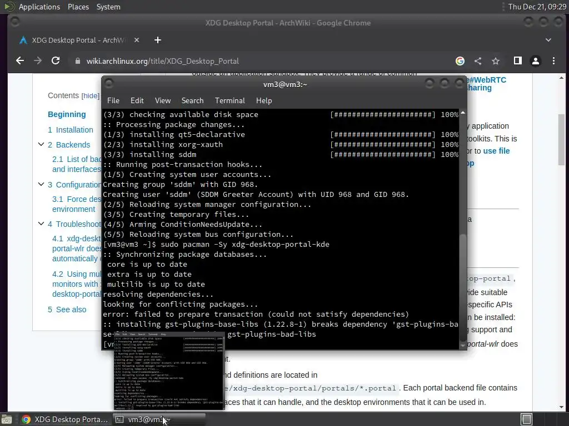Collapse the Backends contents section
This screenshot has height=426, width=569.
pyautogui.click(x=41, y=144)
